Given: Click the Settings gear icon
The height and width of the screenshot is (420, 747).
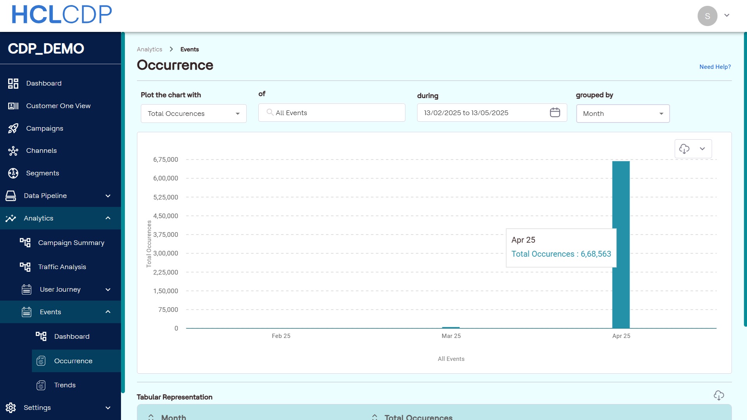Looking at the screenshot, I should 11,408.
